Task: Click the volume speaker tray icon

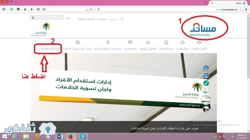Action: pyautogui.click(x=233, y=136)
